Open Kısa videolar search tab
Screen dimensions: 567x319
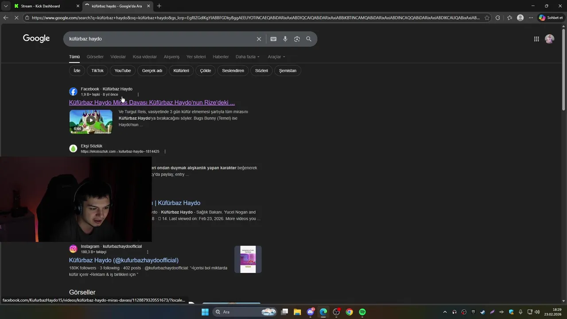click(x=145, y=57)
